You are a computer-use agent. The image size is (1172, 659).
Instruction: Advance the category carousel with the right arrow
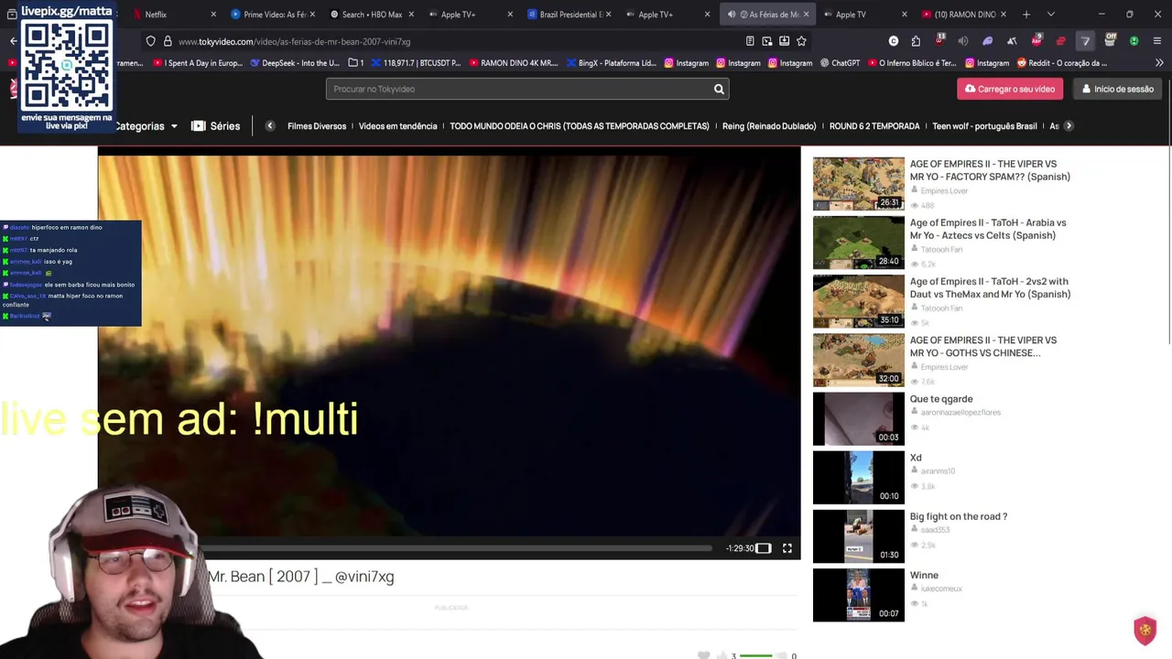click(x=1069, y=126)
